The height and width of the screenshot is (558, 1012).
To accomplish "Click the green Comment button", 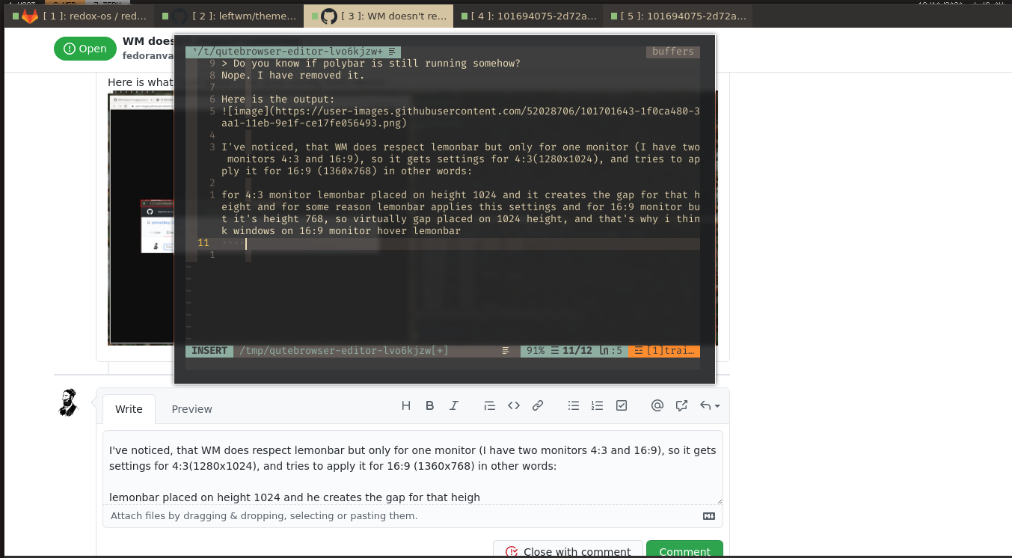I will tap(684, 550).
